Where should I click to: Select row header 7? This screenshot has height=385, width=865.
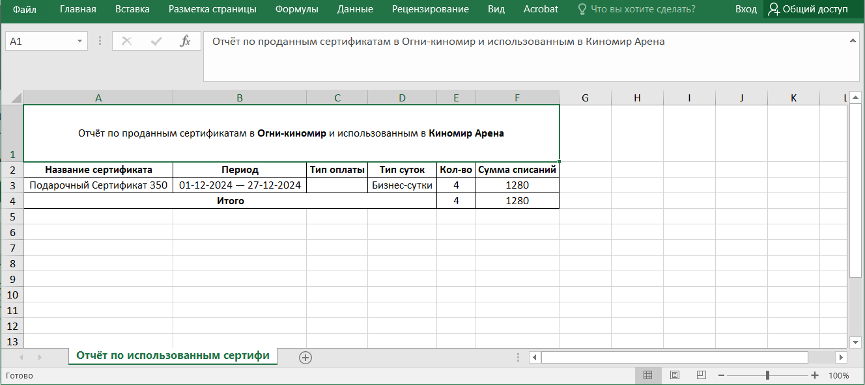pyautogui.click(x=12, y=248)
